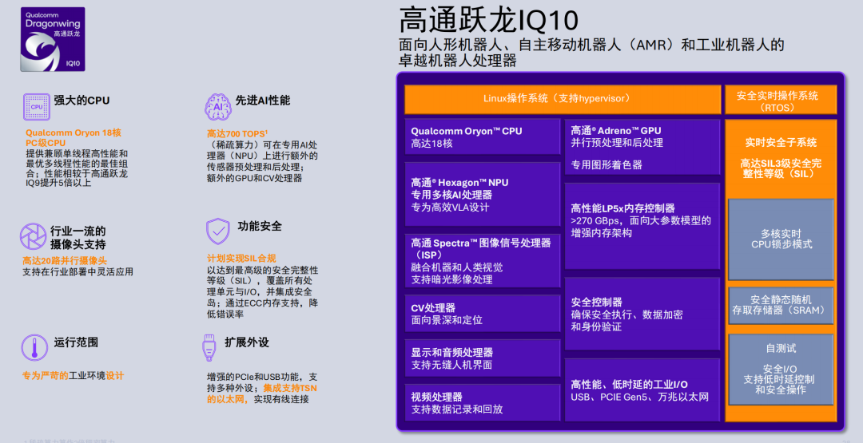
Task: Click the subtitle about 人形机器人 and AMR
Action: tap(591, 53)
